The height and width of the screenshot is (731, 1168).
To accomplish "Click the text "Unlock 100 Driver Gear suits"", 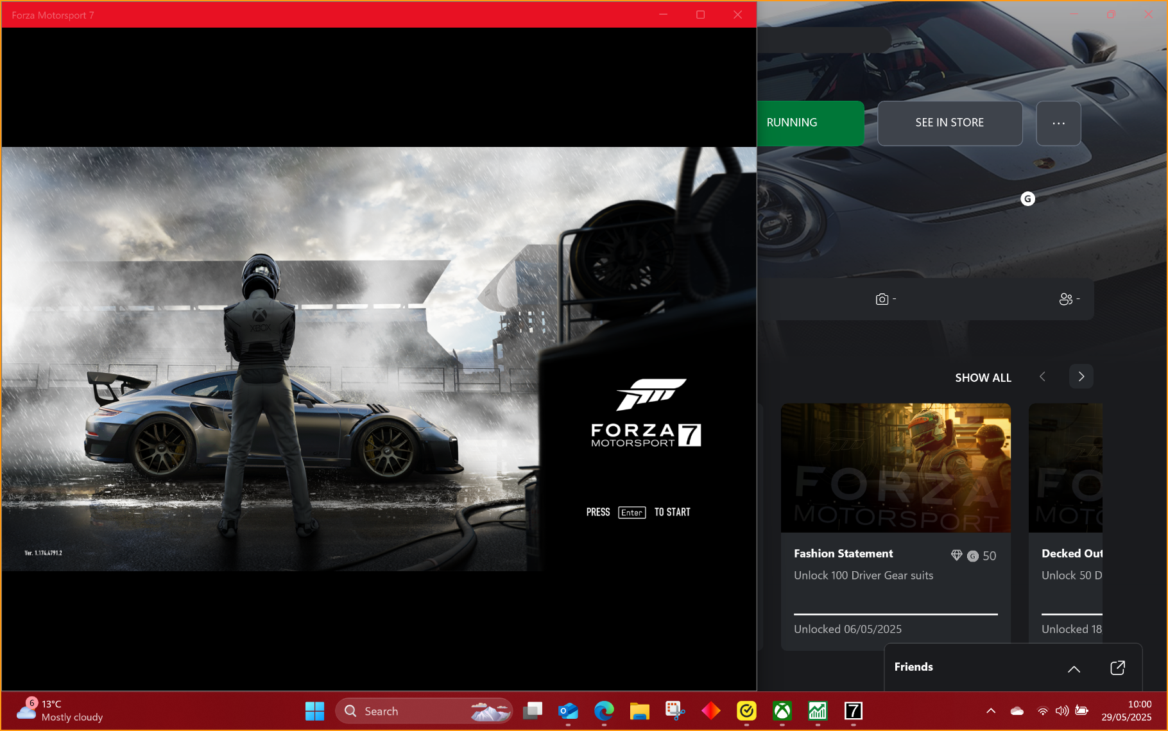I will tap(864, 576).
